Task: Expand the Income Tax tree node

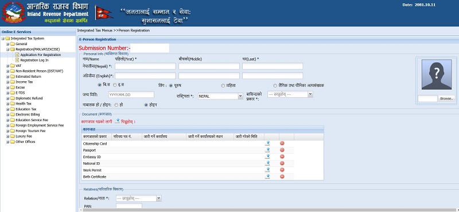Action: point(8,82)
